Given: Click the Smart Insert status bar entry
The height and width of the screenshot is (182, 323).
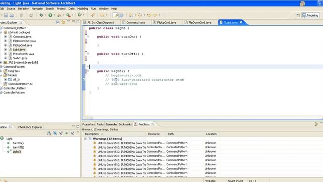Looking at the screenshot, I should [235, 181].
